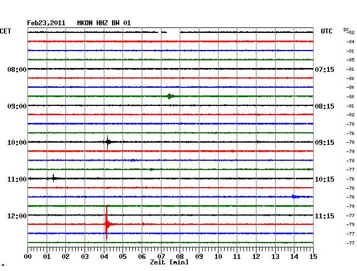Click the x-axis tick label 07

click(x=161, y=256)
